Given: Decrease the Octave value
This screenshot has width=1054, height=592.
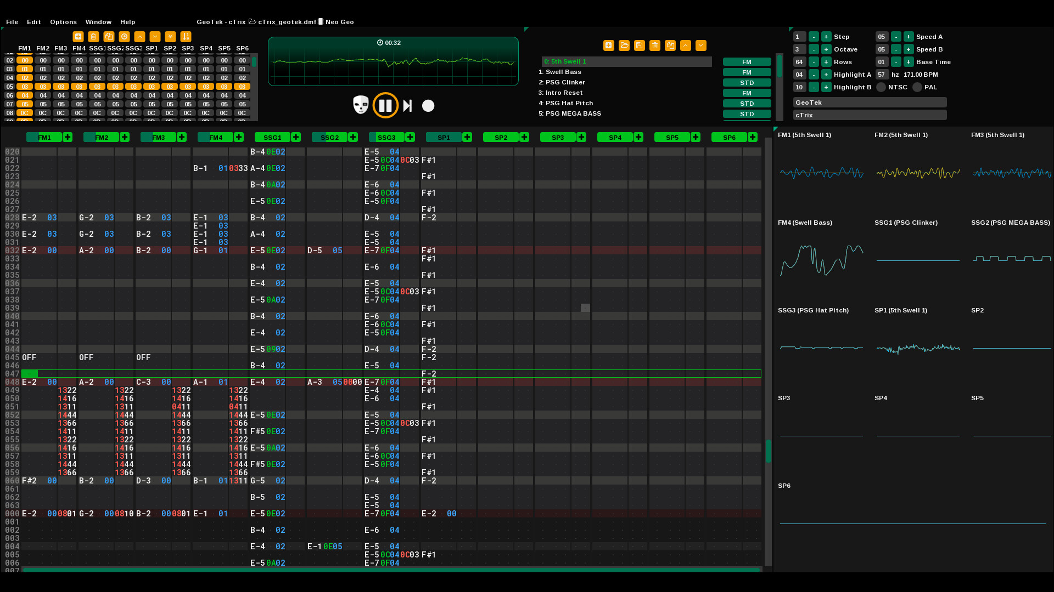Looking at the screenshot, I should click(x=814, y=49).
